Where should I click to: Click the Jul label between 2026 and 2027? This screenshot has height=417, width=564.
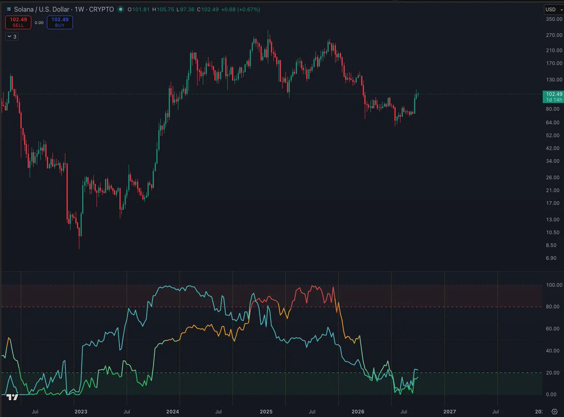coord(404,411)
